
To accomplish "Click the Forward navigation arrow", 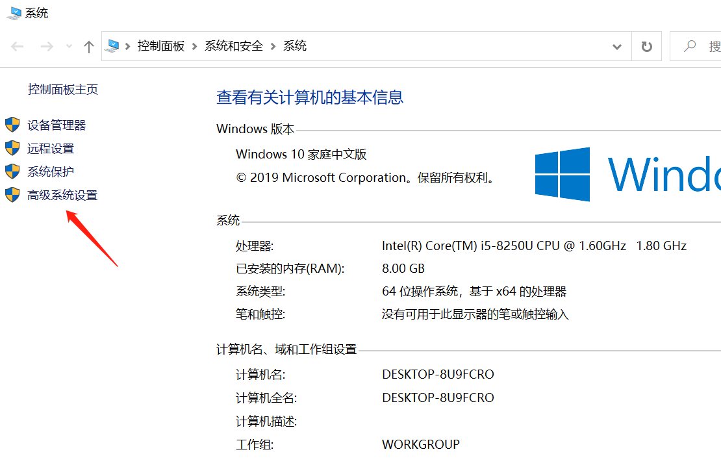I will pos(47,46).
